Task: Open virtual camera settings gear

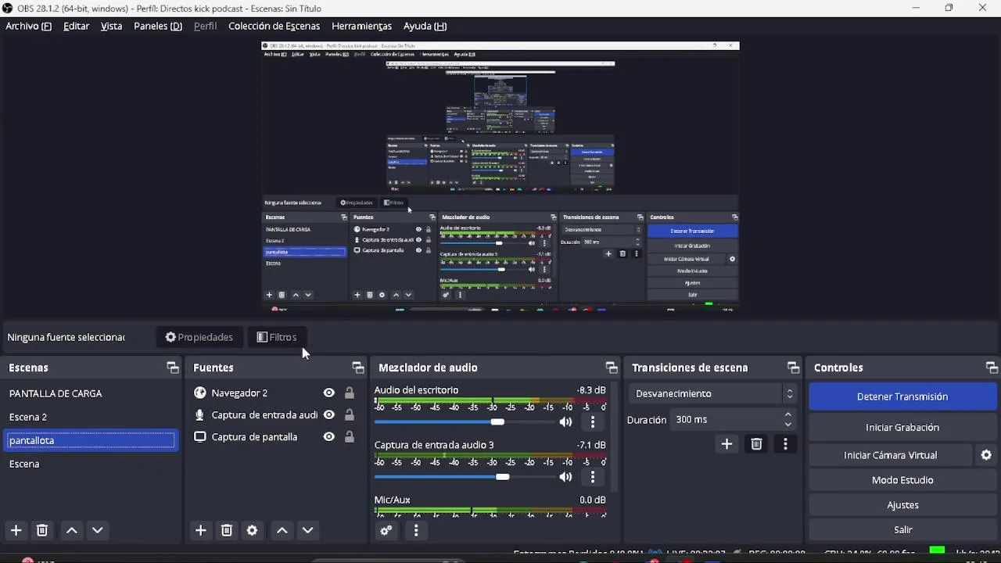Action: pyautogui.click(x=986, y=455)
